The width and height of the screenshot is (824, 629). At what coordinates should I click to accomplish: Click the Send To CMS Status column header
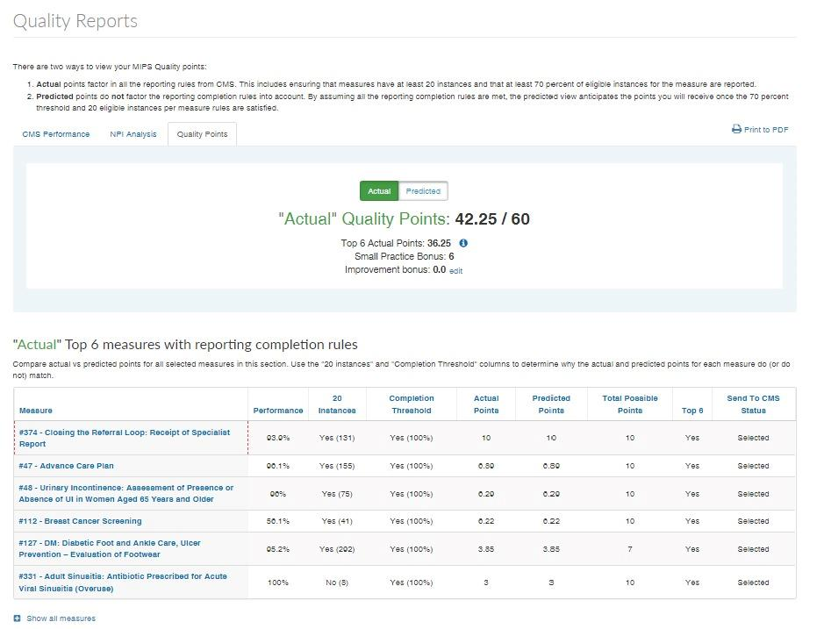pyautogui.click(x=753, y=404)
